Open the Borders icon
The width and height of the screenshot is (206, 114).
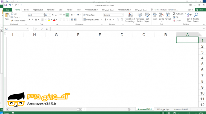coord(42,19)
